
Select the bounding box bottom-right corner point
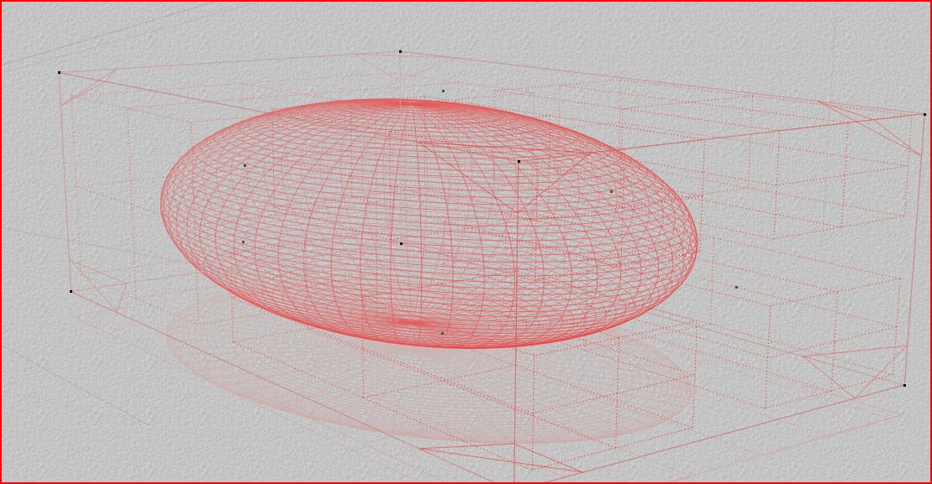pos(904,385)
